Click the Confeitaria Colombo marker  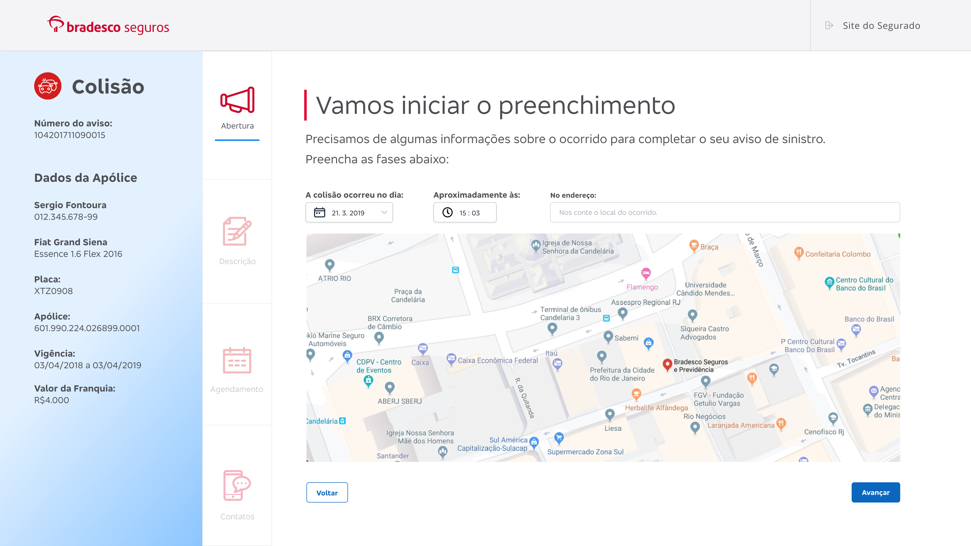pyautogui.click(x=798, y=253)
